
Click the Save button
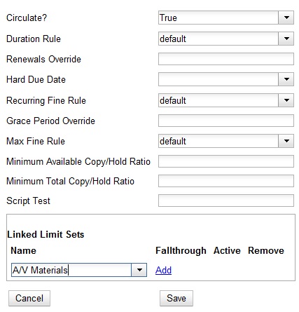(x=176, y=298)
